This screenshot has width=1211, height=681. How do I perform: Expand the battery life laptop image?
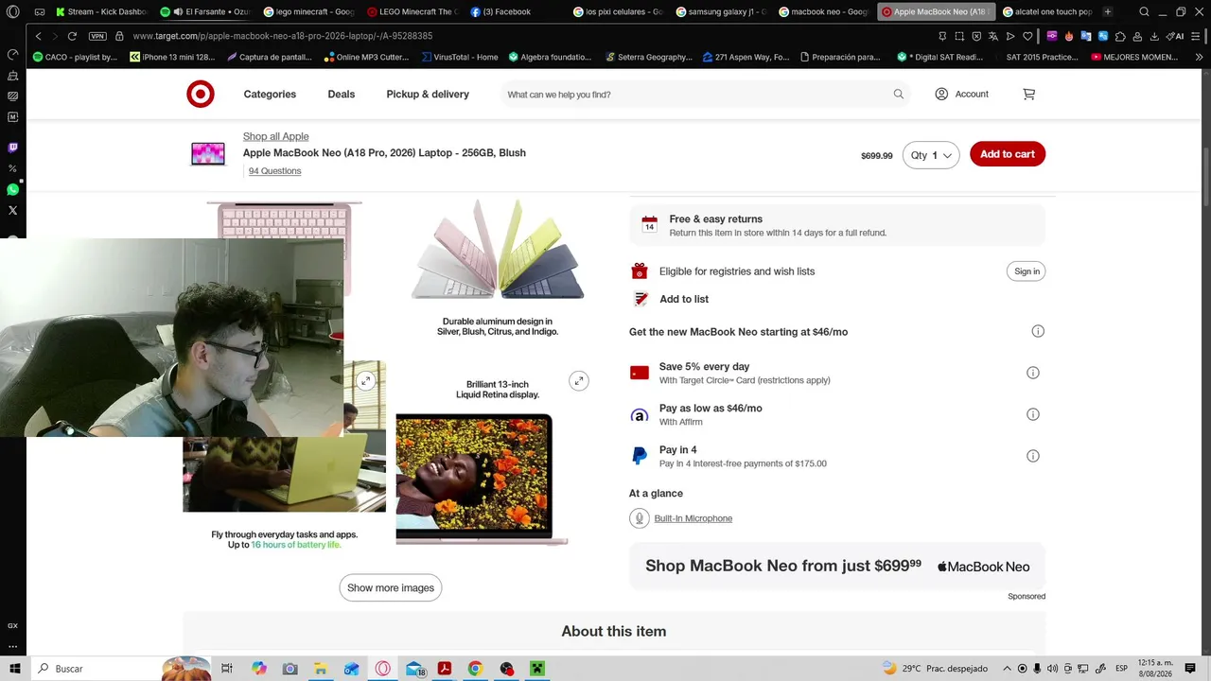(x=365, y=380)
